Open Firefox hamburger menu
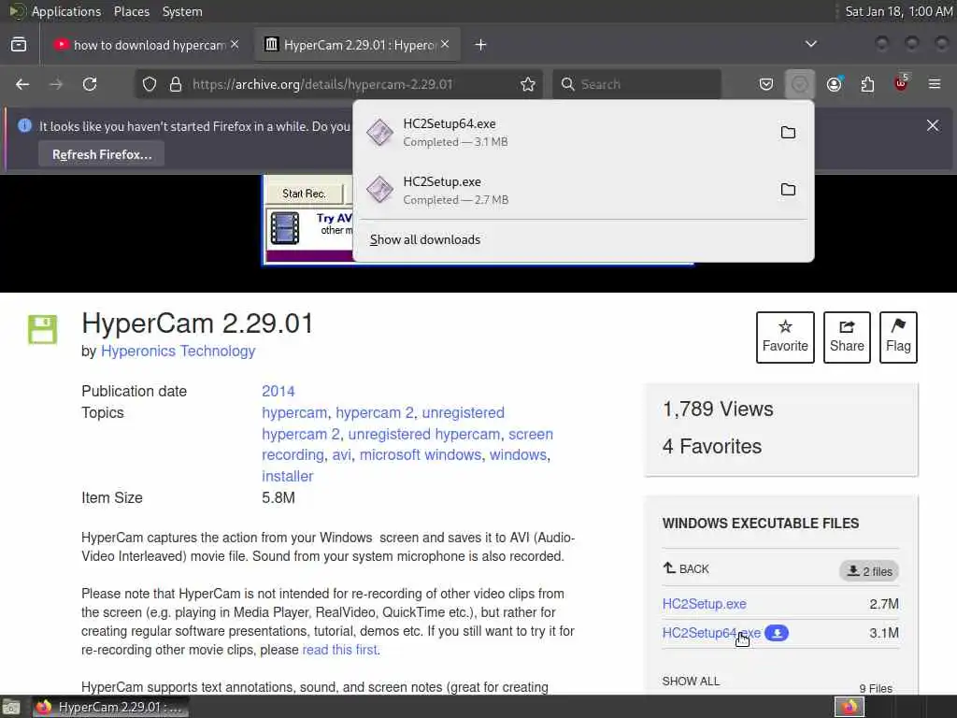 [x=935, y=84]
